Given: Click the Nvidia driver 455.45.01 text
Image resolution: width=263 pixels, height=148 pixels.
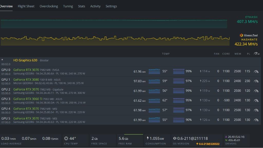Looking at the screenshot, I should click(234, 140).
